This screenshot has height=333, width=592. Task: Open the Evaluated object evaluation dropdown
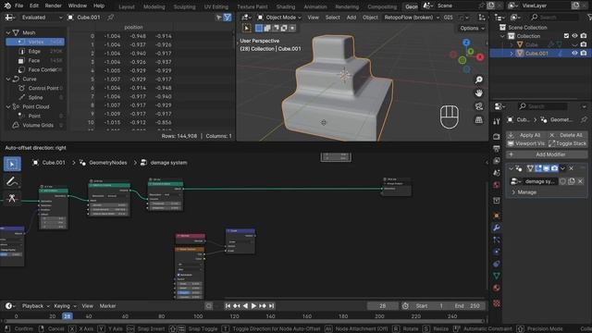(42, 18)
